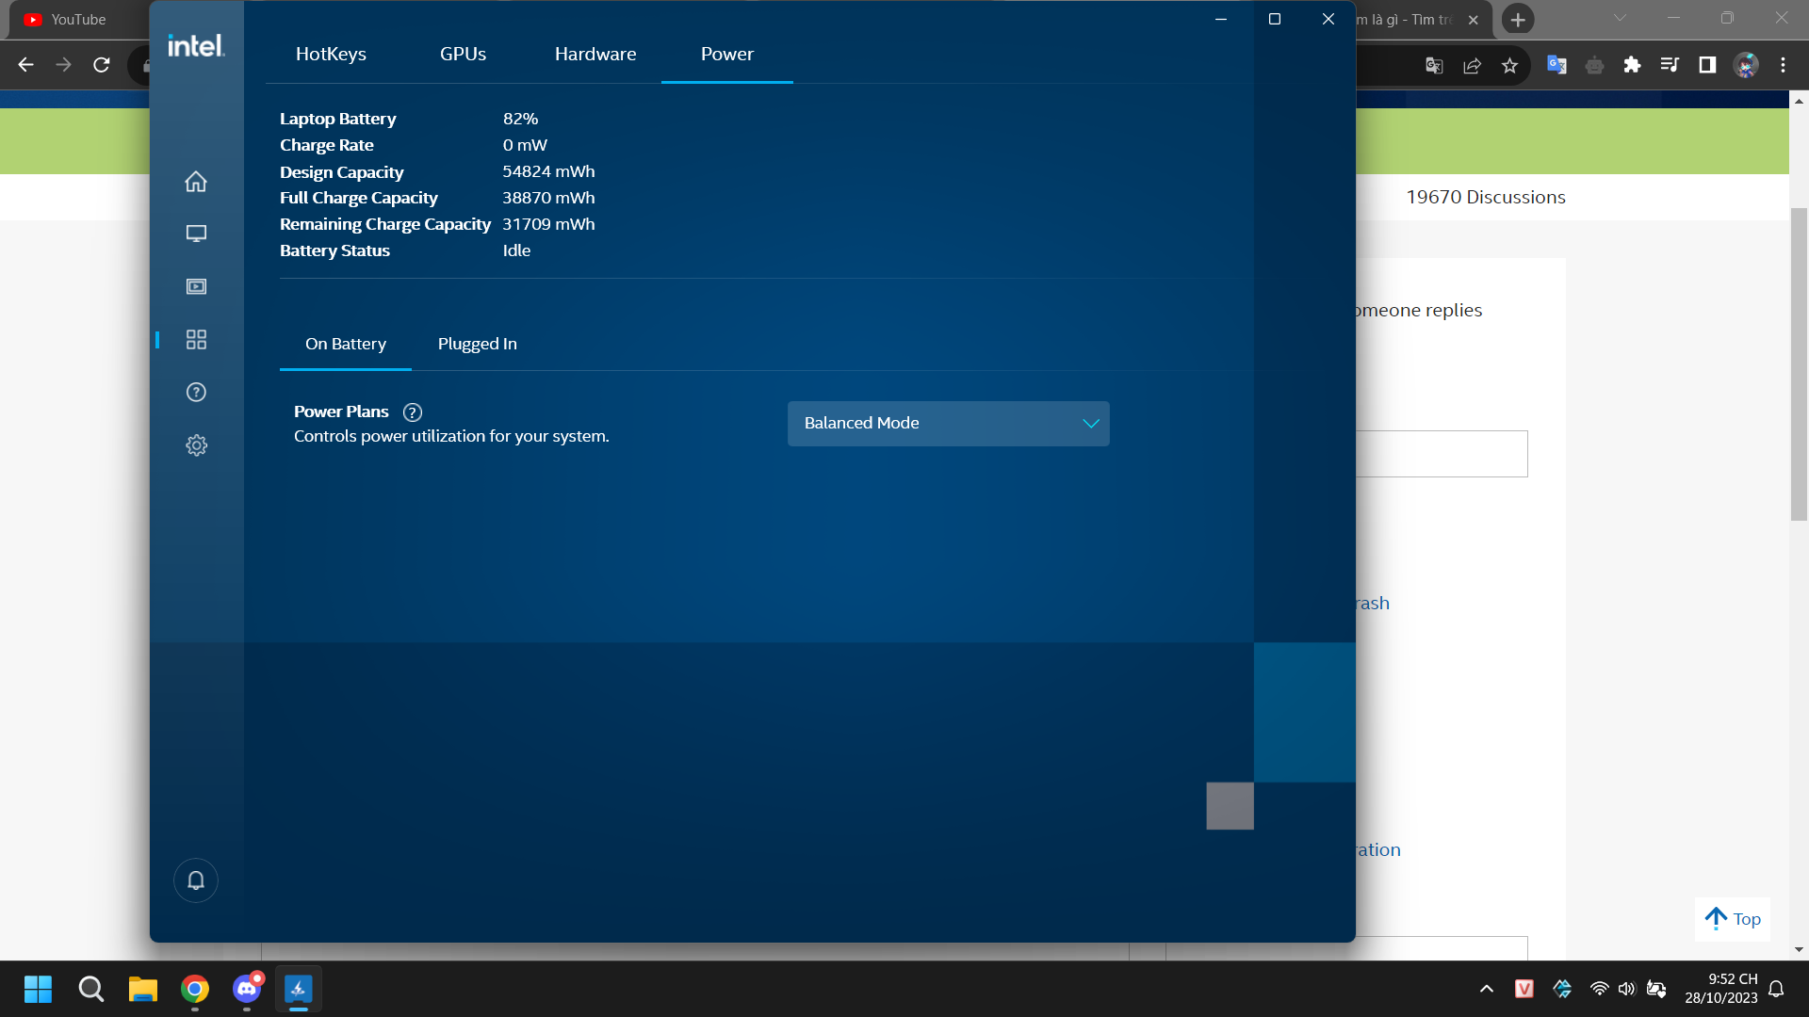The height and width of the screenshot is (1017, 1809).
Task: Switch to the Hardware tab
Action: click(595, 54)
